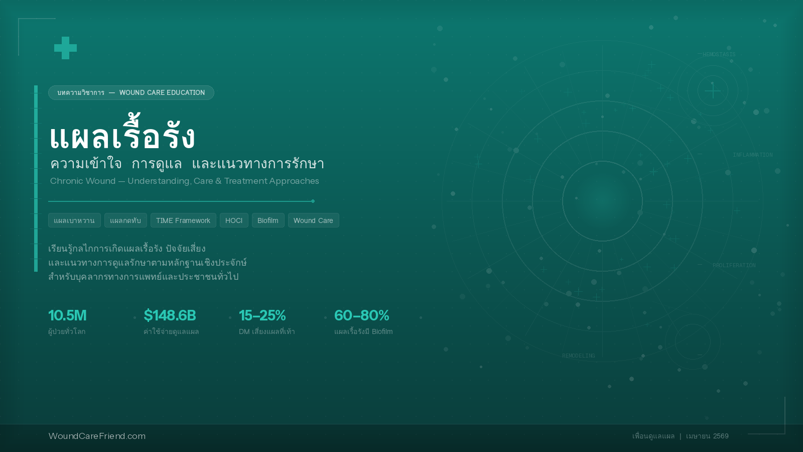Click the WOUND CARE EDUCATION category pill
The image size is (803, 452).
pyautogui.click(x=131, y=92)
